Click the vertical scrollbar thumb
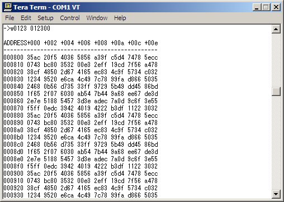 (x=276, y=92)
